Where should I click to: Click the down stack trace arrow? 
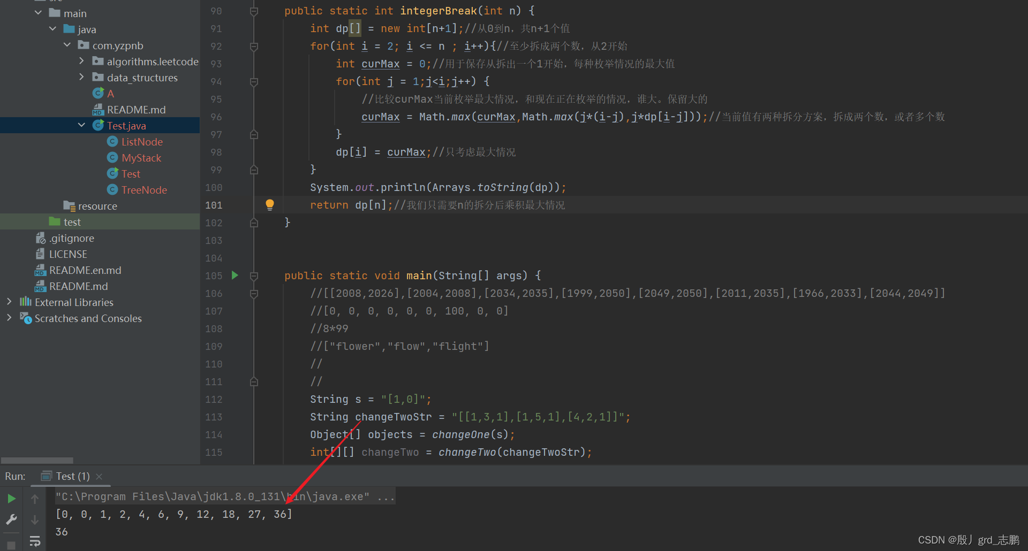coord(35,519)
